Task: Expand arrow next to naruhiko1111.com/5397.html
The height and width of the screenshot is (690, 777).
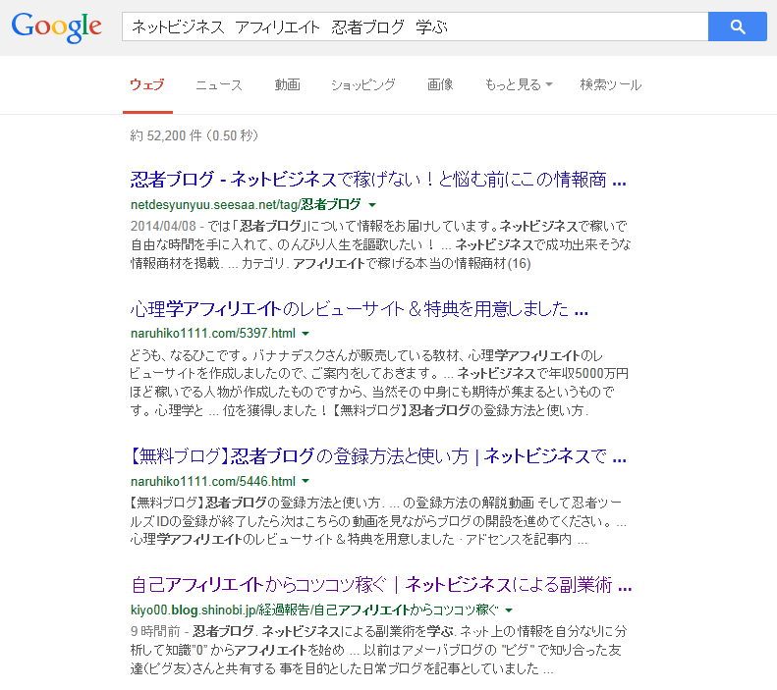Action: (x=305, y=334)
